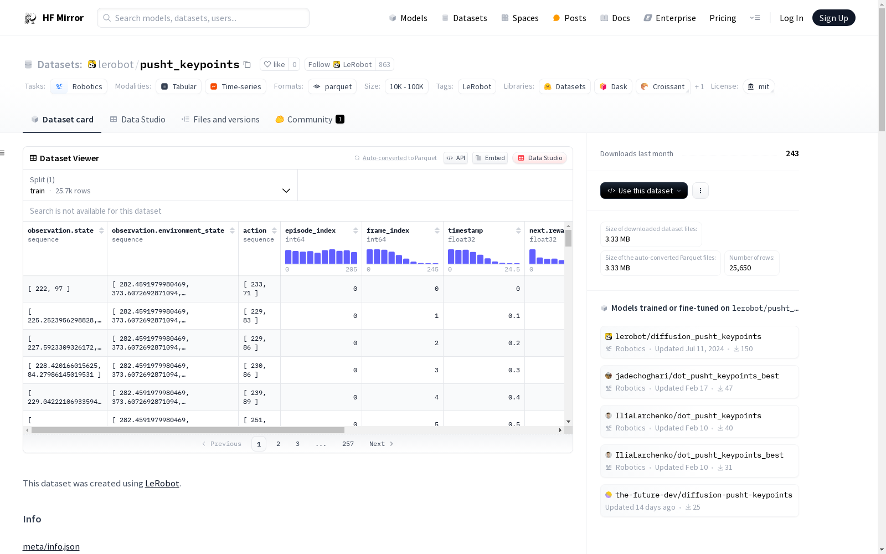Sort the episode_index column using its icon
Image resolution: width=886 pixels, height=554 pixels.
pos(356,230)
